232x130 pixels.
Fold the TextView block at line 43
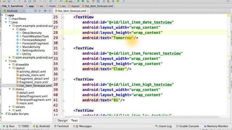click(63, 111)
